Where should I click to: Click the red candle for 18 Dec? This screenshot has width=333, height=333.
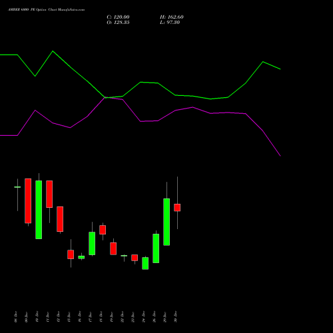103,230
